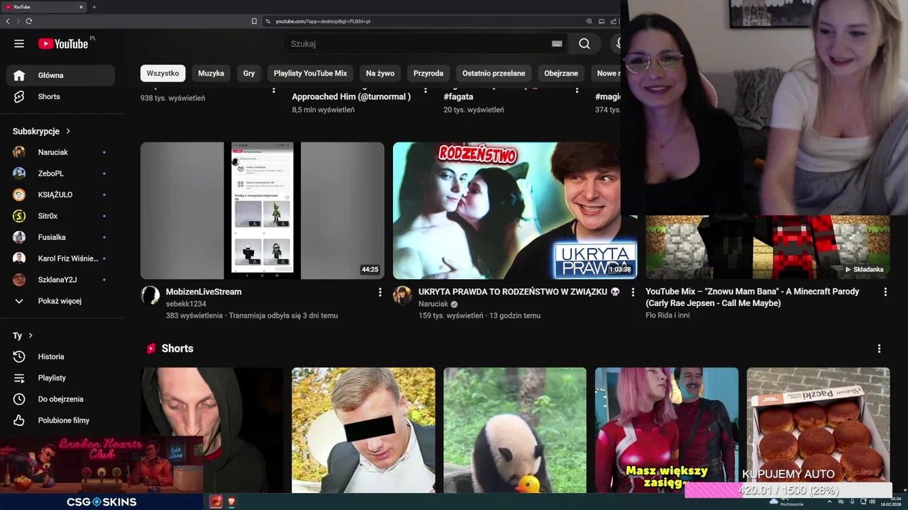Select the Gry filter chip
908x510 pixels.
tap(249, 73)
